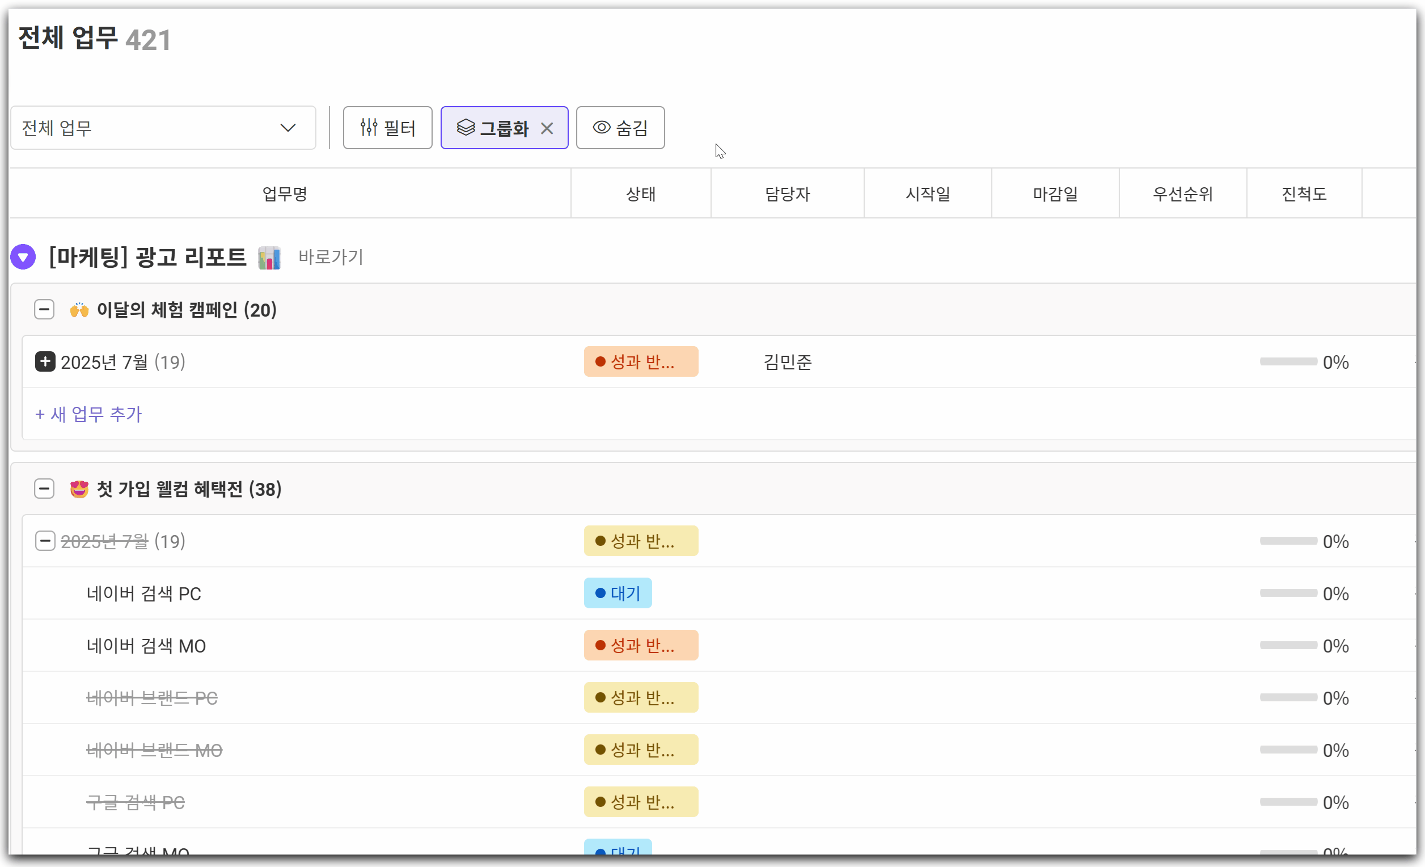Remove grouping with the X icon

click(x=547, y=128)
